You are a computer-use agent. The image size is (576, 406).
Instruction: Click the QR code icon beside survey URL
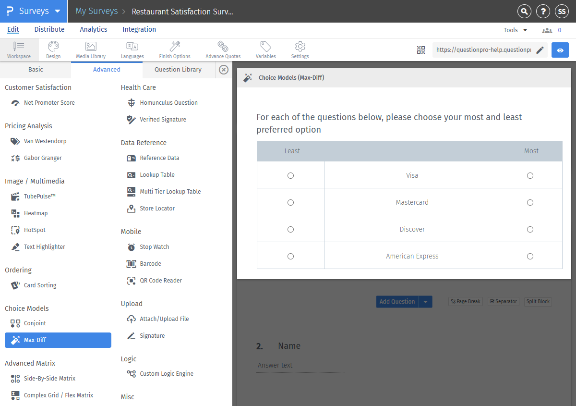coord(421,50)
